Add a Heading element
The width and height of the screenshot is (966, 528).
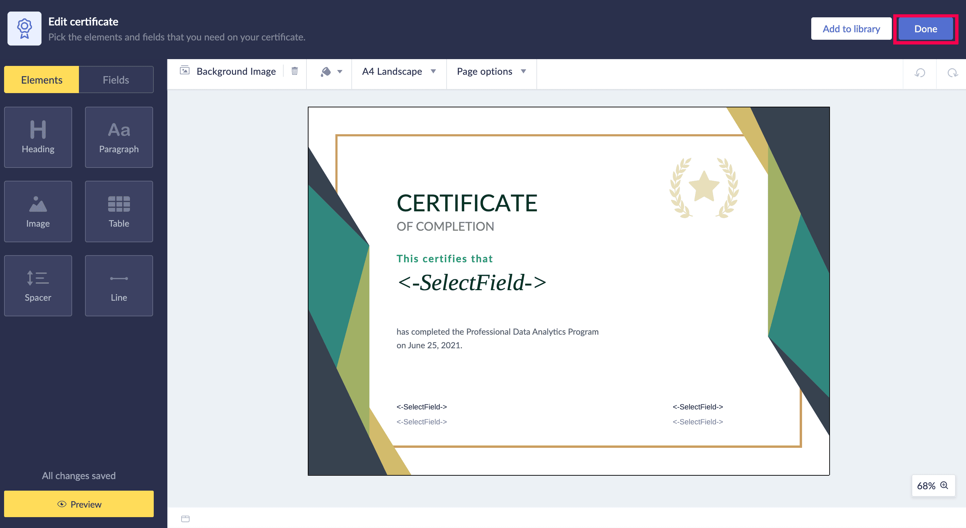click(38, 137)
